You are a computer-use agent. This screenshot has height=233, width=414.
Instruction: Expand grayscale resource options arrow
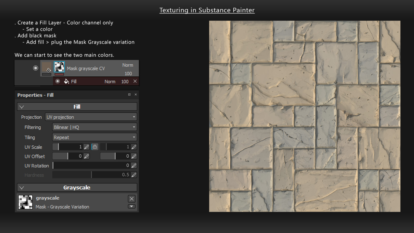[x=131, y=206]
